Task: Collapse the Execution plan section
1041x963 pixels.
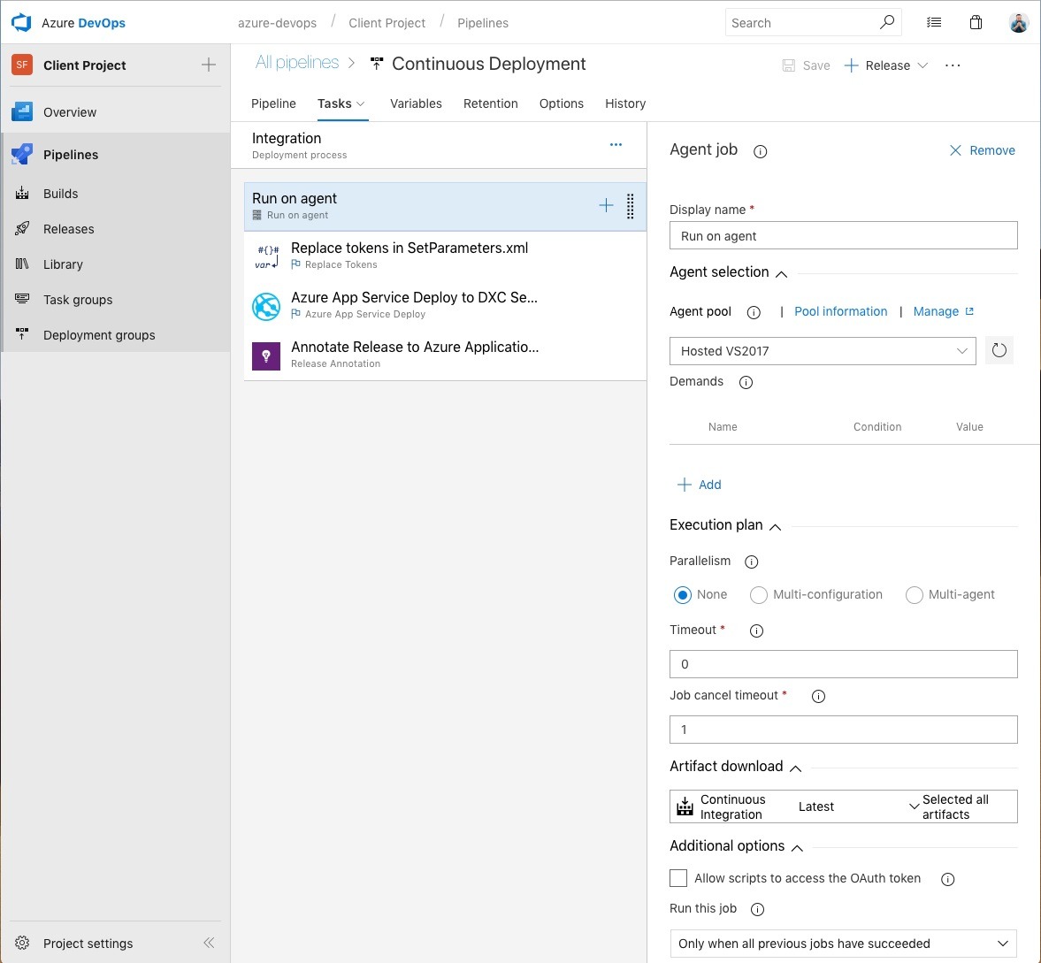Action: pyautogui.click(x=776, y=526)
